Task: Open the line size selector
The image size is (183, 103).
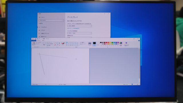Action: (90, 44)
